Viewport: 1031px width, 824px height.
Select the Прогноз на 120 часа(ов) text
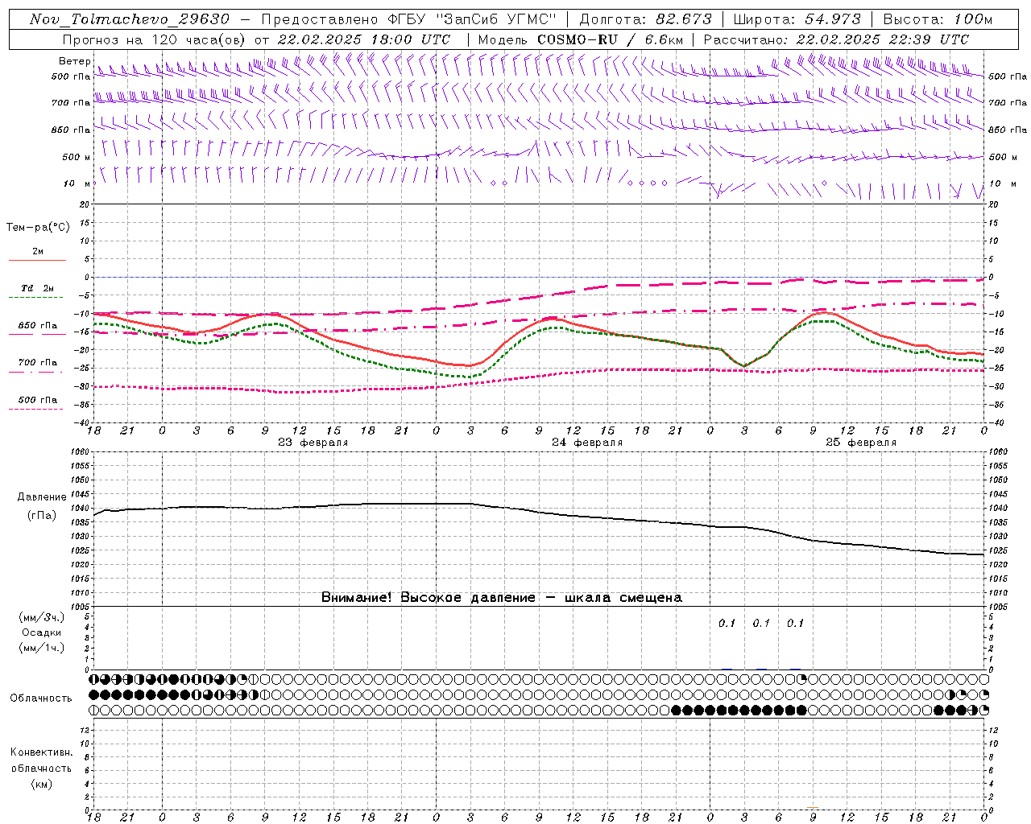click(155, 39)
